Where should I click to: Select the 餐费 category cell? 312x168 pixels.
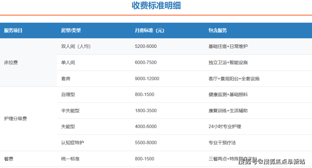[8, 159]
